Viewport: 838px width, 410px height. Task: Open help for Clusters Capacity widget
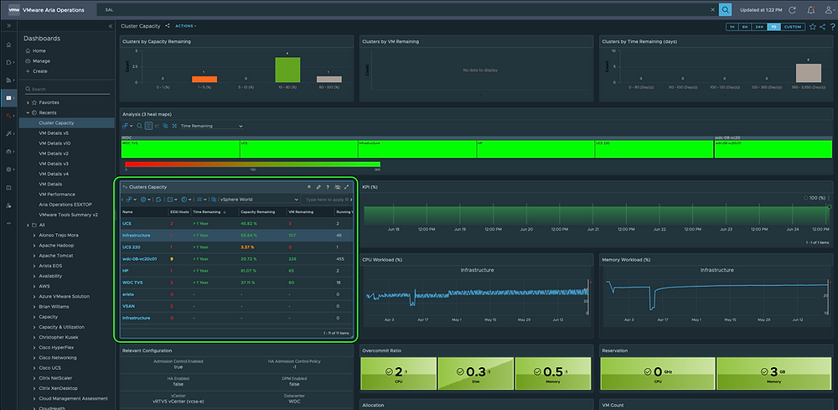pyautogui.click(x=328, y=187)
